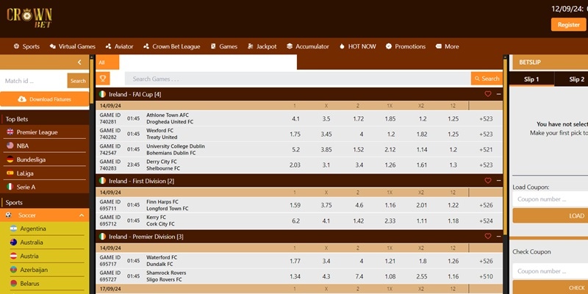The image size is (588, 294).
Task: Favorite the Ireland - First Division league
Action: (487, 181)
